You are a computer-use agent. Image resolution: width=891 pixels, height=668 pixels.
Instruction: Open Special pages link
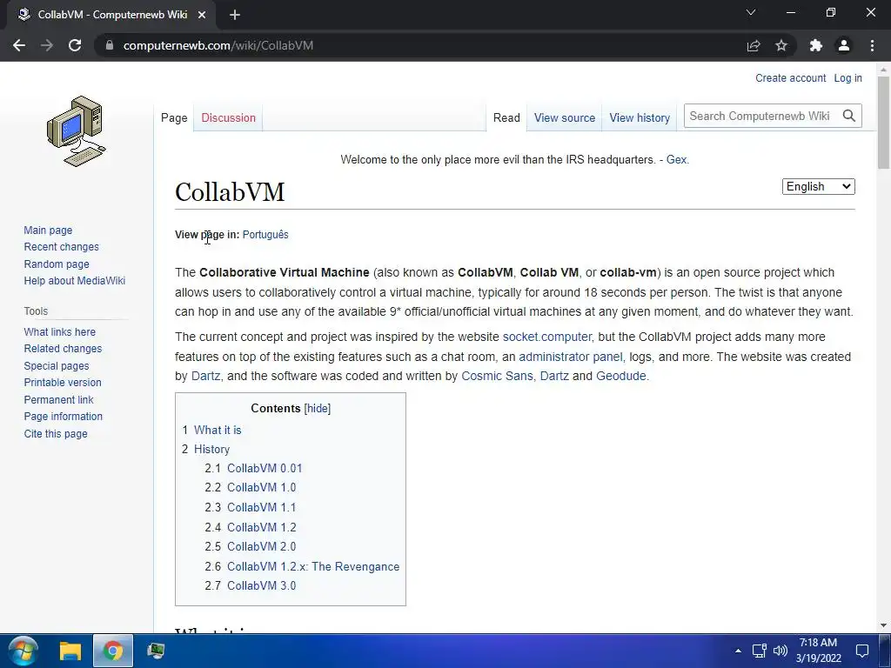coord(57,366)
